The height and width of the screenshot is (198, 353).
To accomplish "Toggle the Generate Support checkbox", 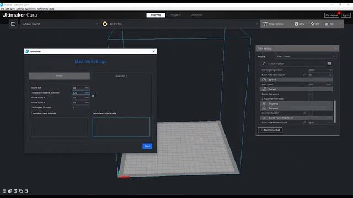I will pyautogui.click(x=310, y=113).
